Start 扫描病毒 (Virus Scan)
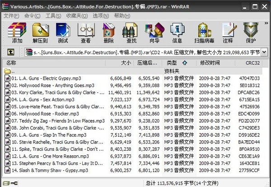The height and width of the screenshot is (187, 271). click(x=204, y=33)
